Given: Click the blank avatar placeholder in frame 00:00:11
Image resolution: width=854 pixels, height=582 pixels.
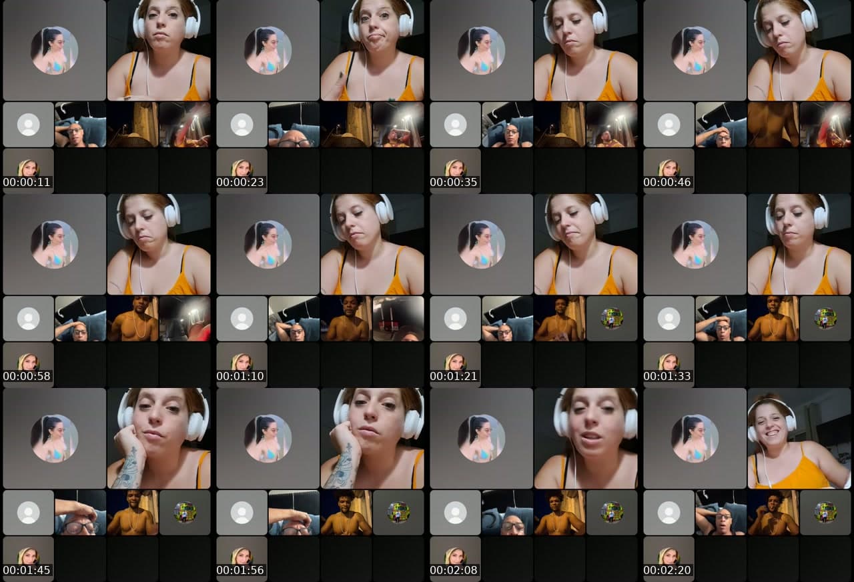Looking at the screenshot, I should click(28, 125).
